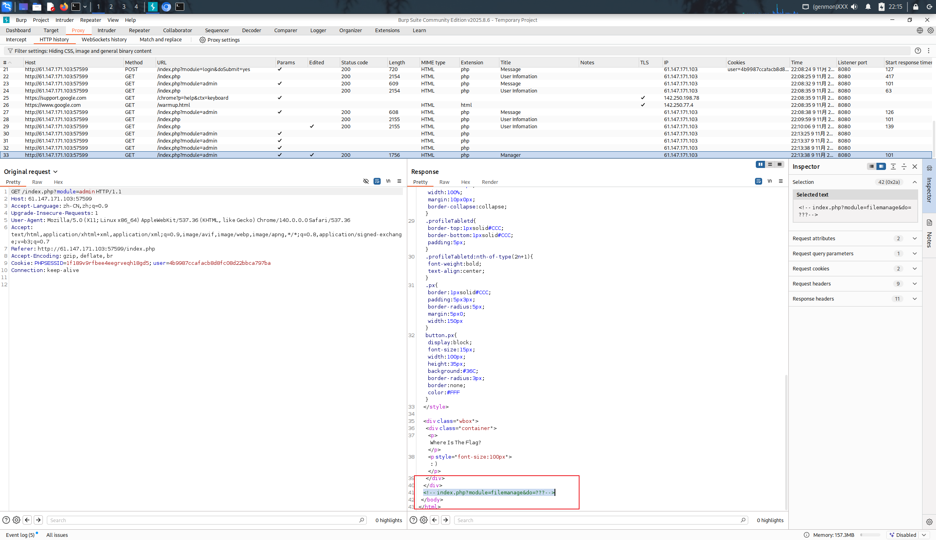Click All issues in status bar

click(57, 535)
